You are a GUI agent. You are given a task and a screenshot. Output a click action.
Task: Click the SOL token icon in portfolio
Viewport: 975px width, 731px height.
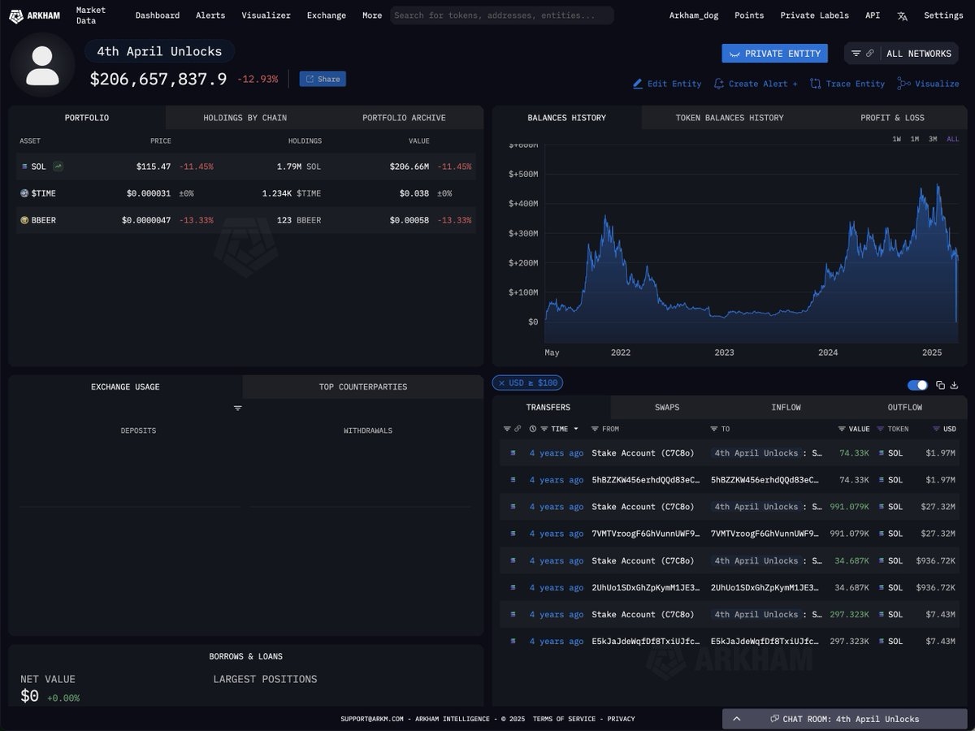(24, 167)
